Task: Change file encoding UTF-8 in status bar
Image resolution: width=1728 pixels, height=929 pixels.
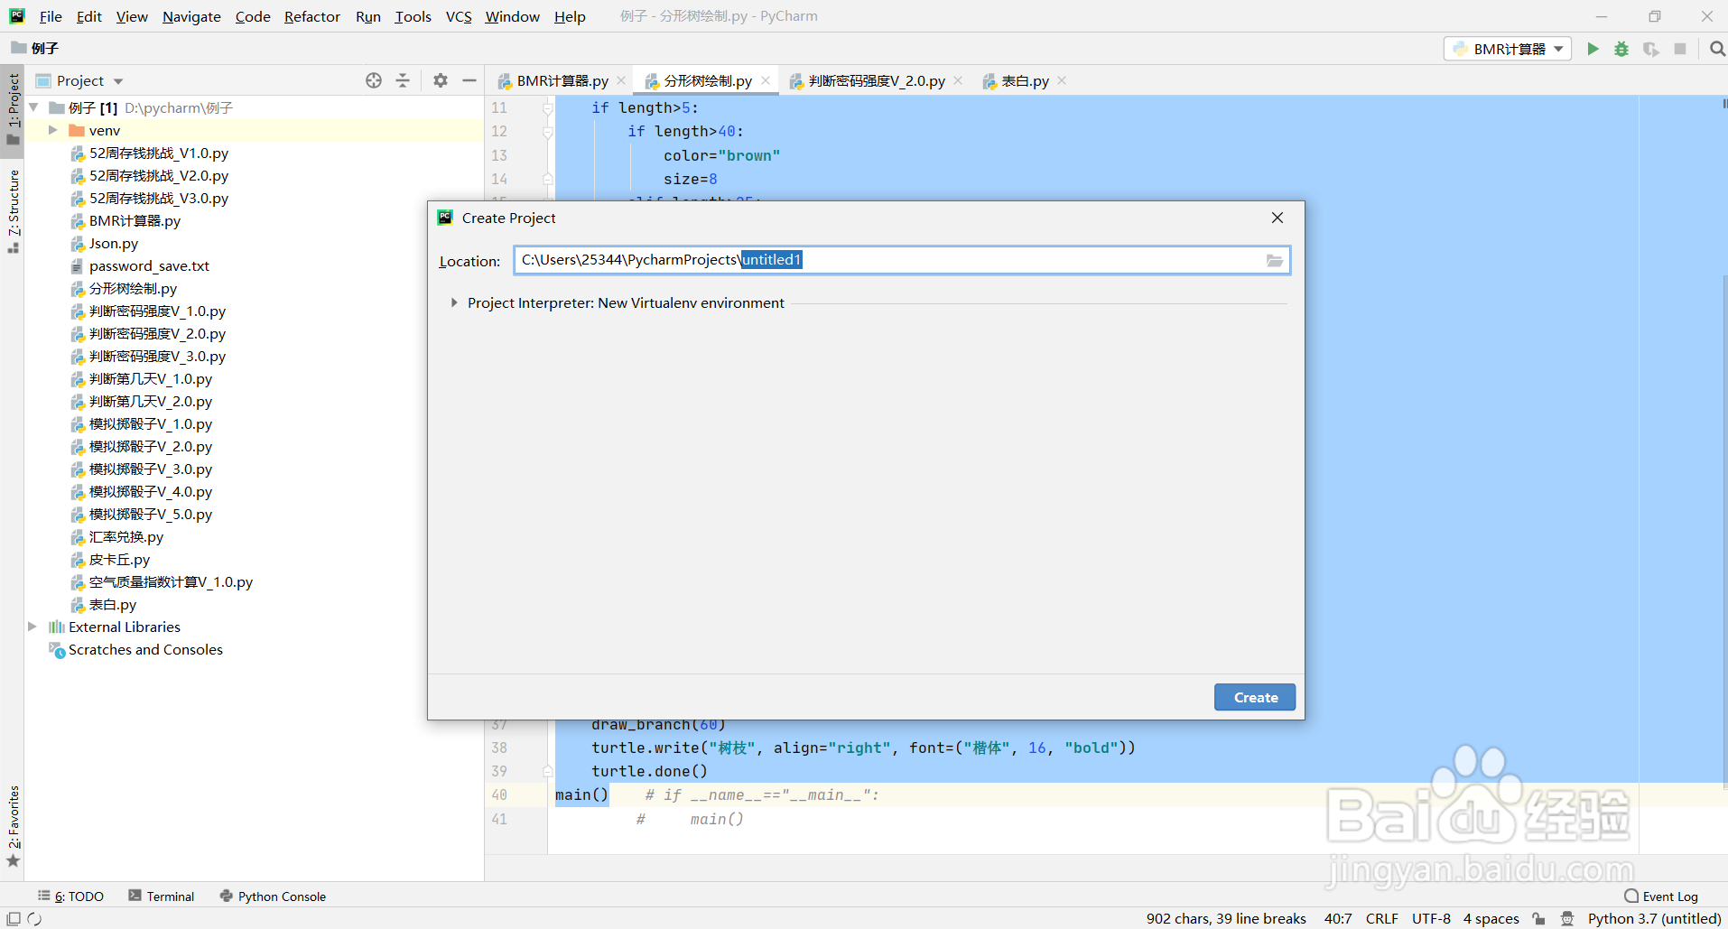Action: [1431, 919]
